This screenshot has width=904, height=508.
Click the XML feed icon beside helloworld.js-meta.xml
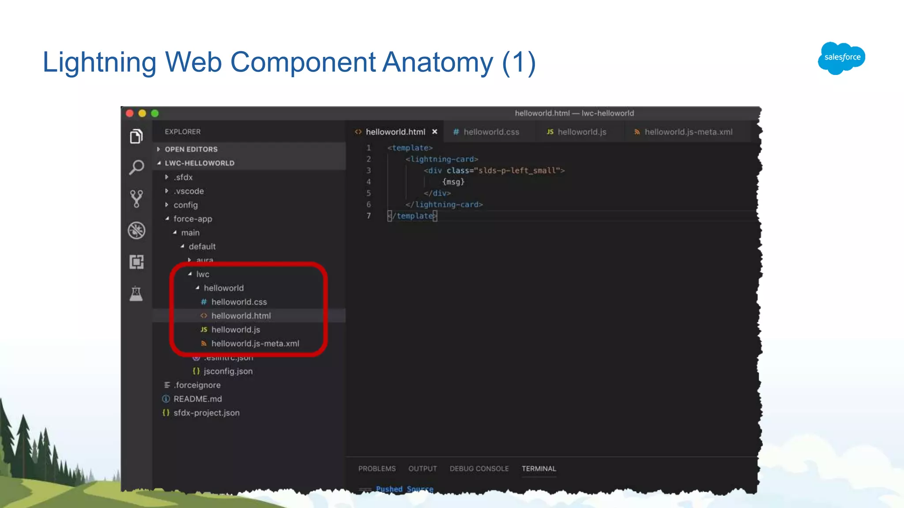pyautogui.click(x=203, y=344)
